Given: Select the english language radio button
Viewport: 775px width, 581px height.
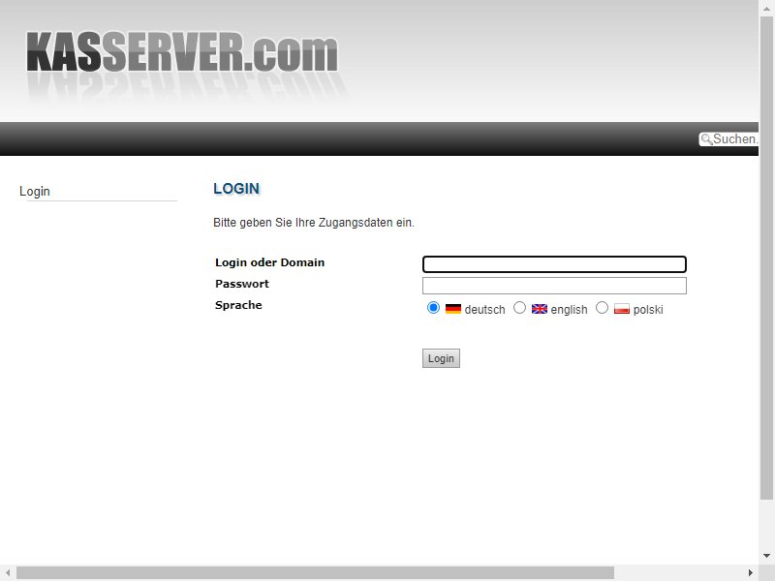Looking at the screenshot, I should [519, 308].
